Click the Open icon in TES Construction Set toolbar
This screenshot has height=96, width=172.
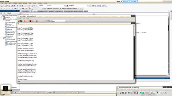[x=120, y=93]
